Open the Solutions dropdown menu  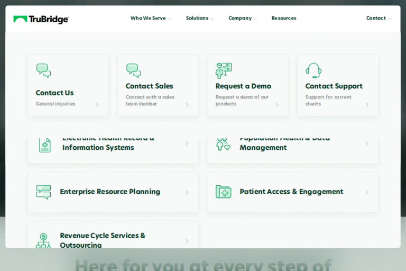coord(199,19)
